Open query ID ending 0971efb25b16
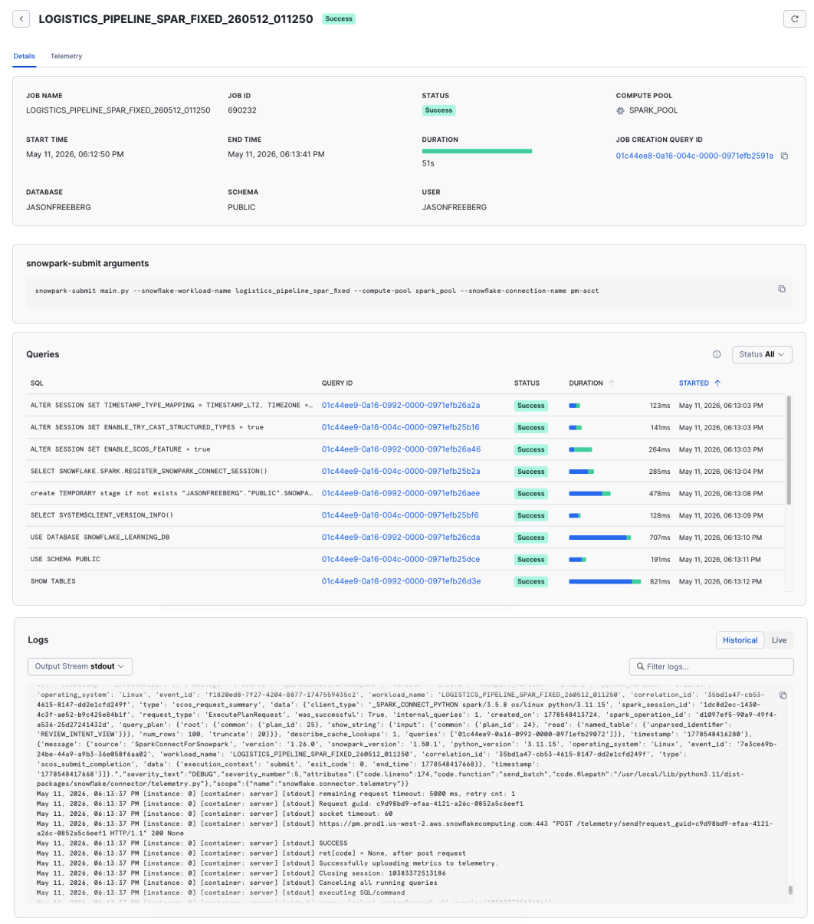814x924 pixels. click(x=401, y=427)
